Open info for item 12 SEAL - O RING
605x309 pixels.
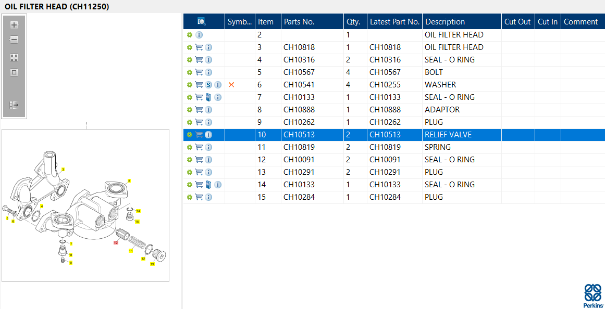[209, 160]
